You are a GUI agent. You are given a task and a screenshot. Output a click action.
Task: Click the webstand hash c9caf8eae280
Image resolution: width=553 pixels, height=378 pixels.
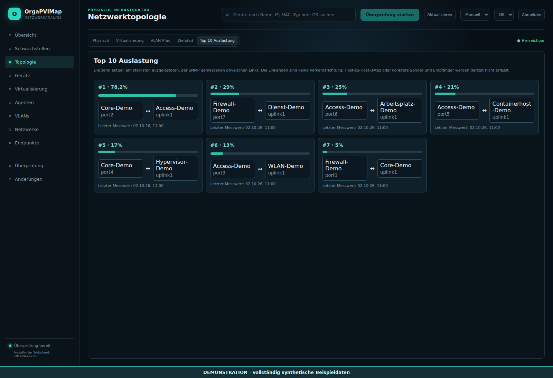25,356
